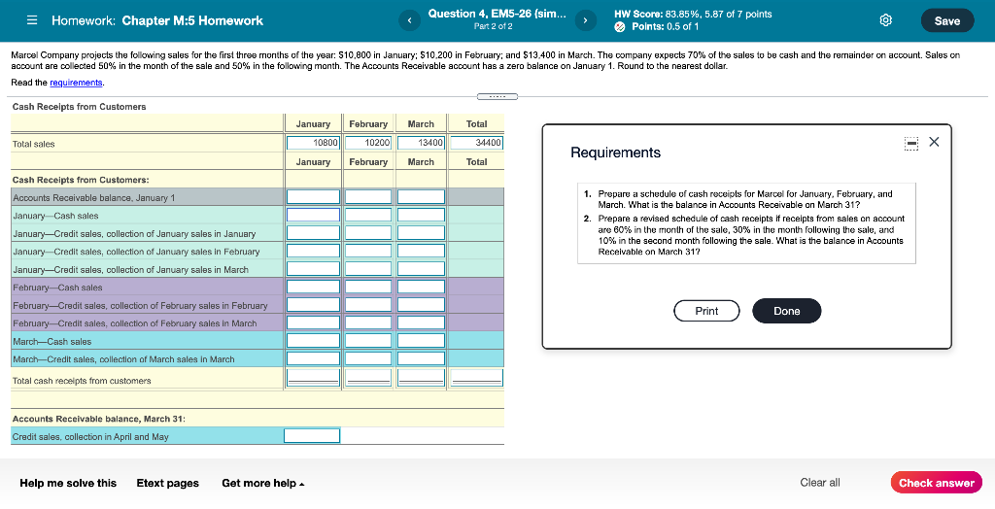The height and width of the screenshot is (509, 995).
Task: Click Print in the Requirements dialog
Action: (706, 311)
